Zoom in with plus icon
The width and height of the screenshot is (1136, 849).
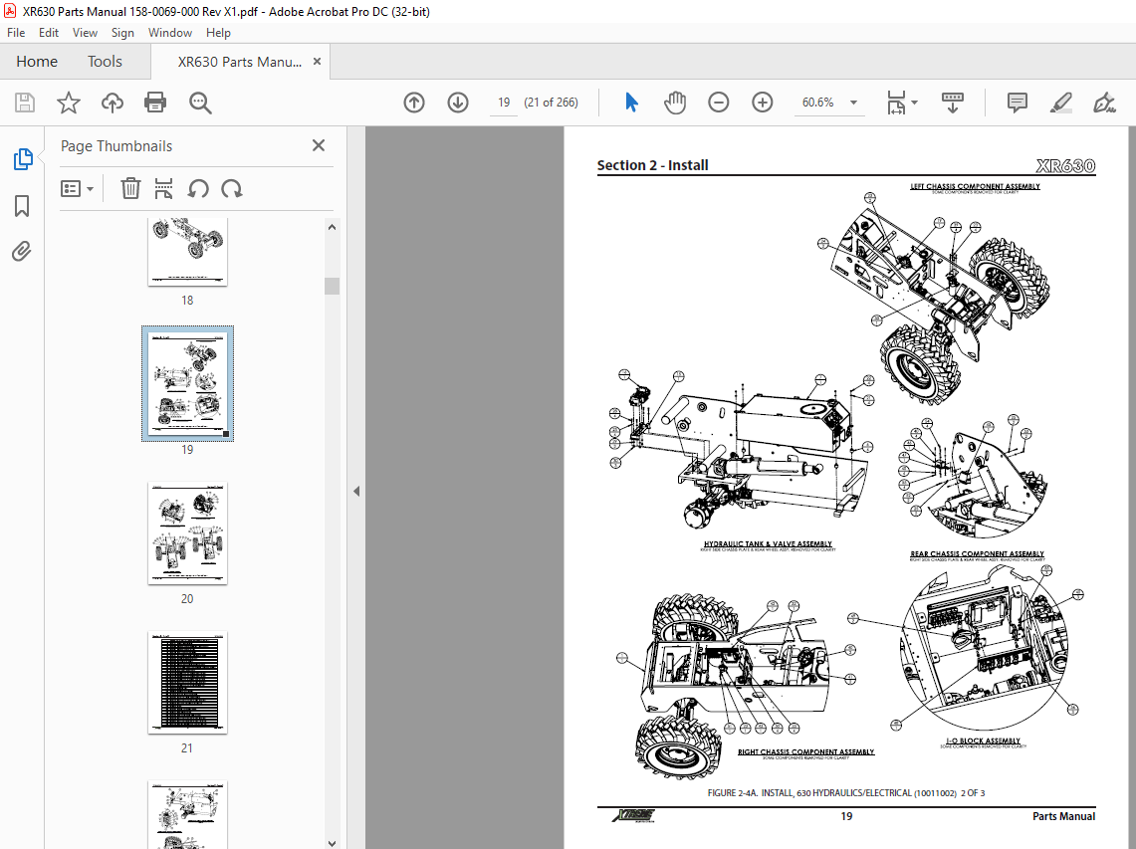[763, 103]
